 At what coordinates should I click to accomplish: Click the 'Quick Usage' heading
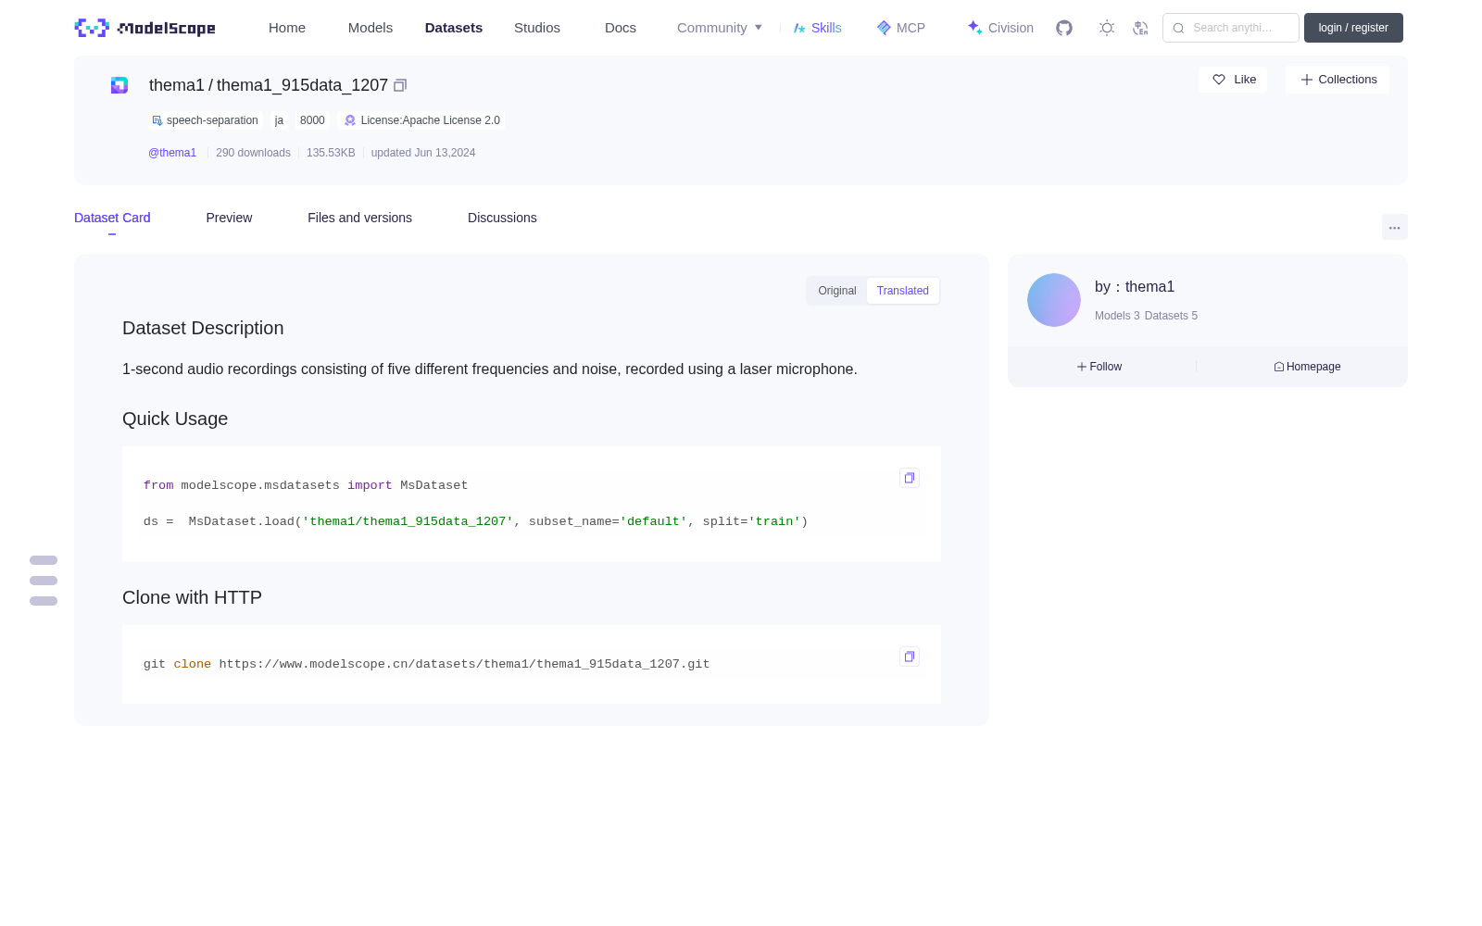point(175,419)
